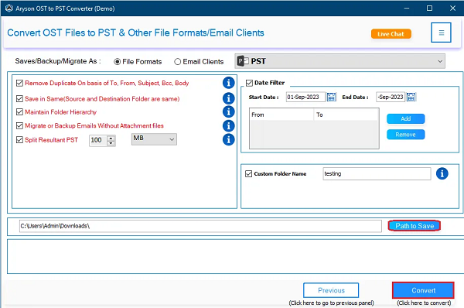The image size is (464, 308).
Task: Toggle Save in Same folder checkbox
Action: click(19, 98)
